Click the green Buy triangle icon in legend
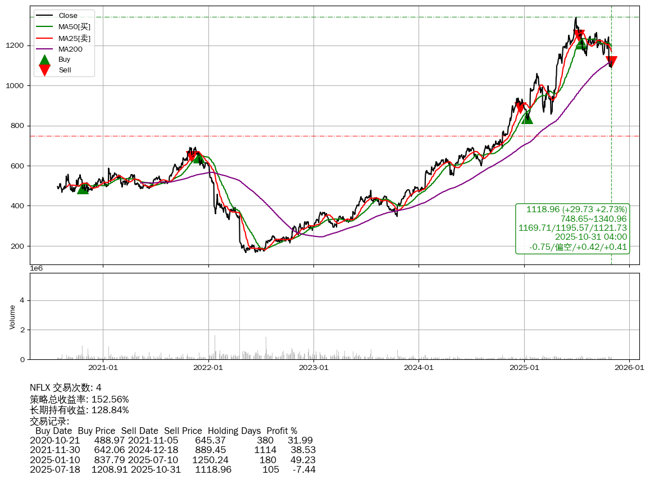 (44, 60)
